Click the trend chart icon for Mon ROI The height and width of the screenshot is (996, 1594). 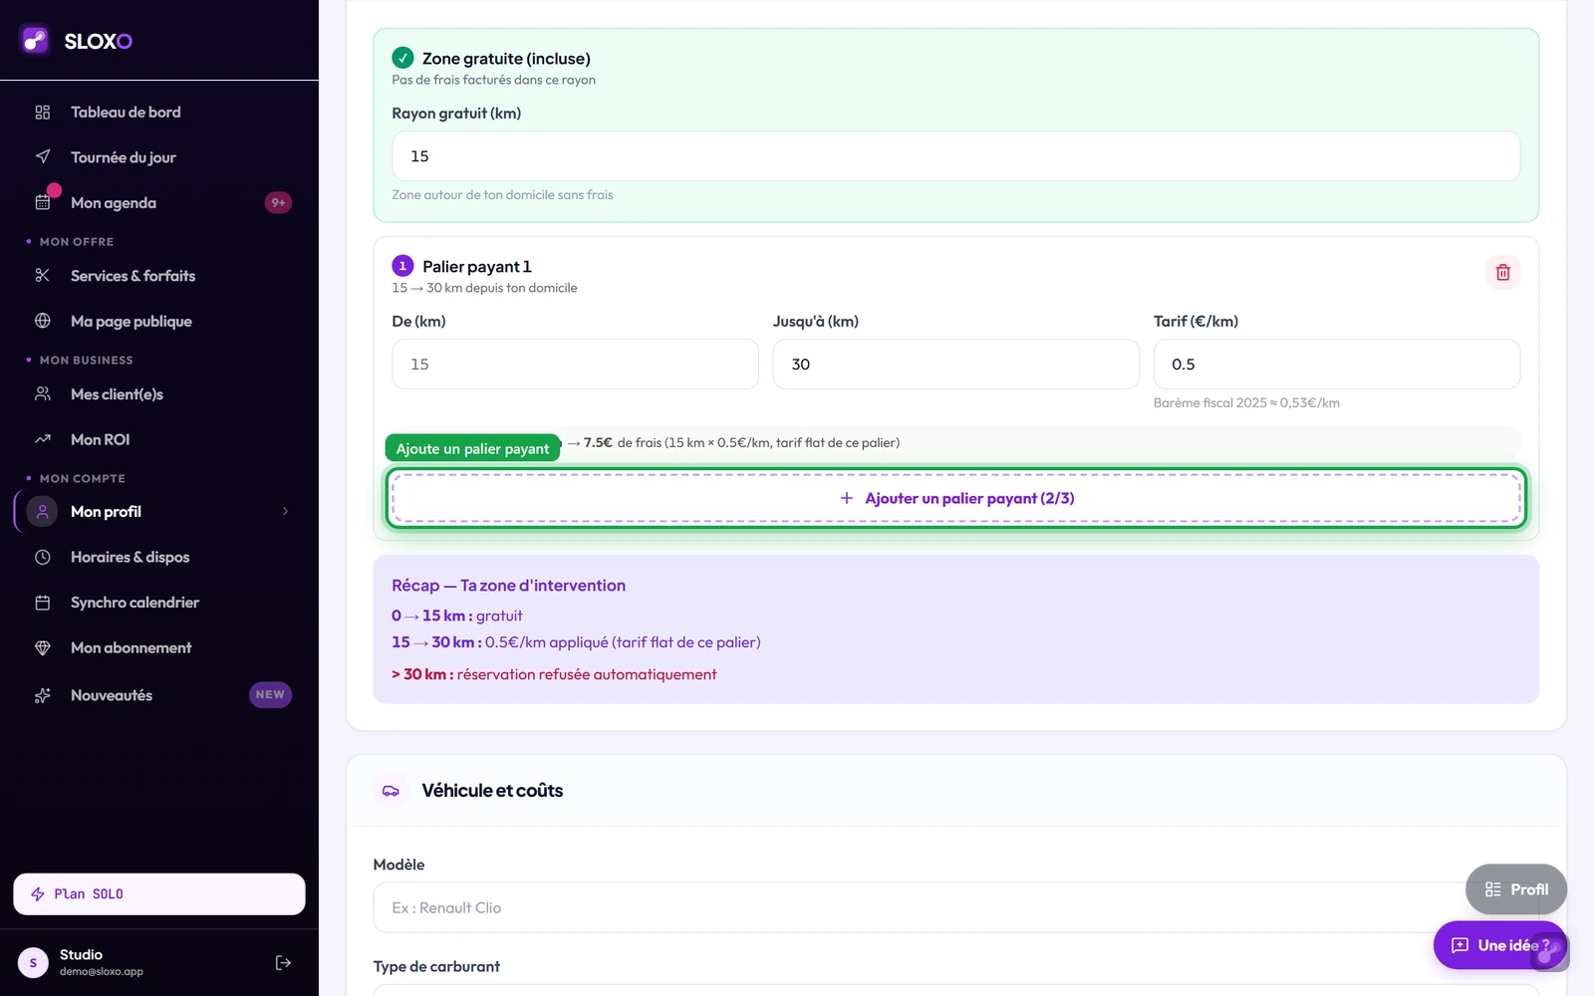(43, 439)
